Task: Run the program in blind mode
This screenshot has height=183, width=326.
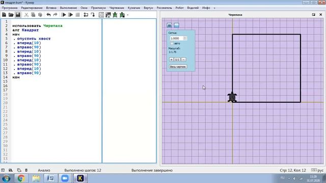Action: pos(71,15)
